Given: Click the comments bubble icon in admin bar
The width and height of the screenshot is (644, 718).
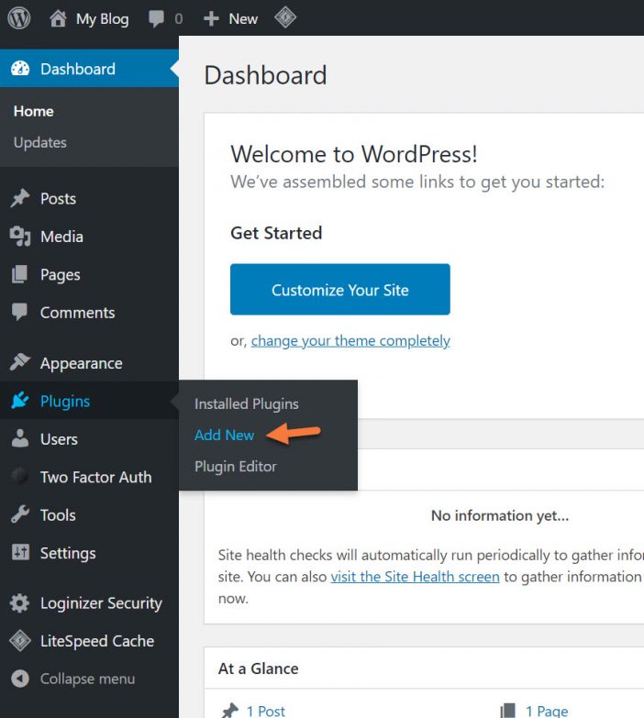Looking at the screenshot, I should tap(158, 18).
